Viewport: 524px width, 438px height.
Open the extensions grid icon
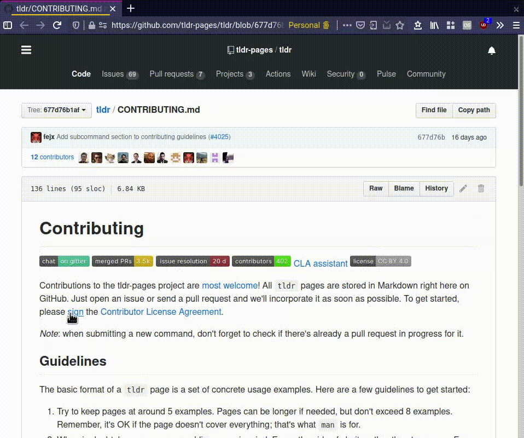[x=451, y=25]
